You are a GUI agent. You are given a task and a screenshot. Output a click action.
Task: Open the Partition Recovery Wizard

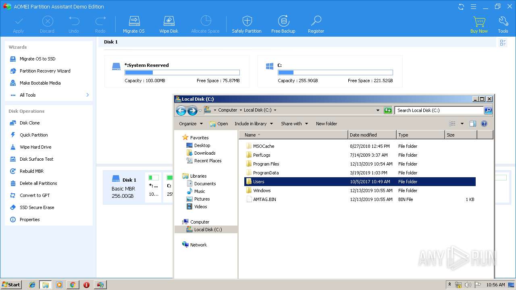click(x=45, y=71)
